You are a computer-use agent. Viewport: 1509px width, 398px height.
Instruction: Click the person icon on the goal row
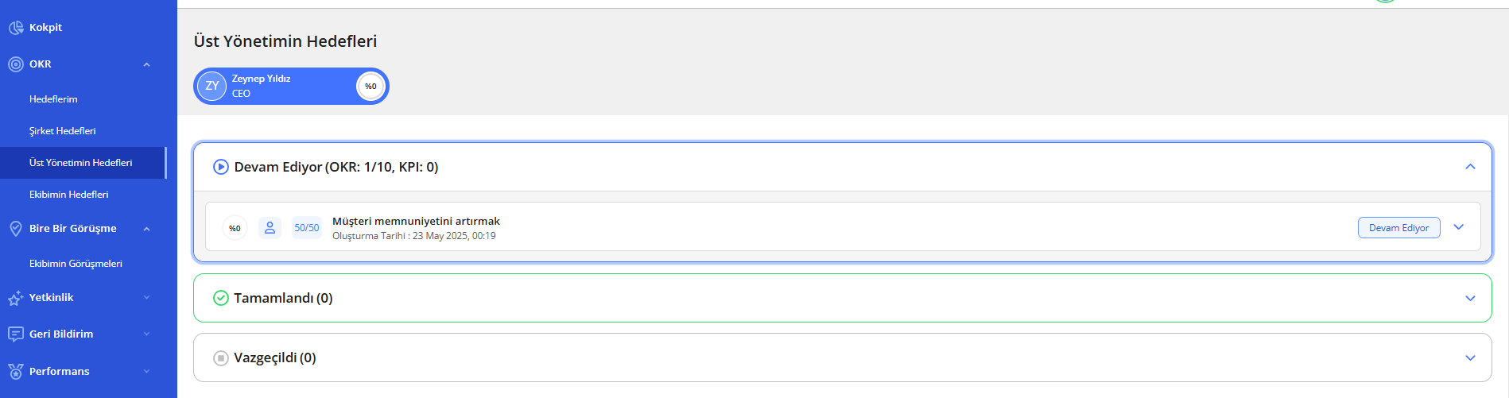270,228
